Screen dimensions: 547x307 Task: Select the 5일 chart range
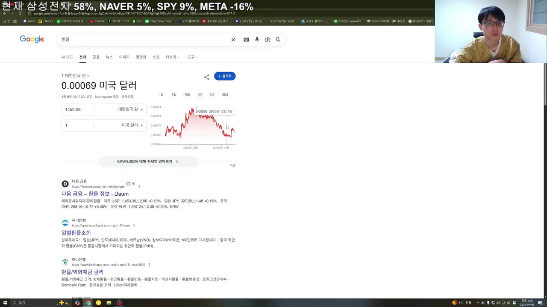tap(174, 95)
